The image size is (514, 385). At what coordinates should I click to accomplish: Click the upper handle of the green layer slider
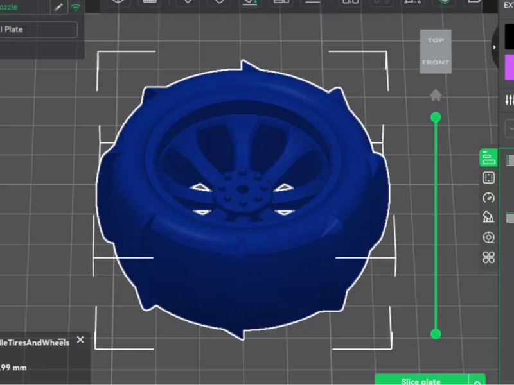436,117
